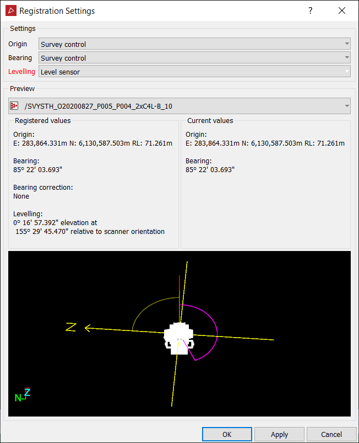Click the Registration Settings title text
The image size is (359, 443).
point(57,10)
